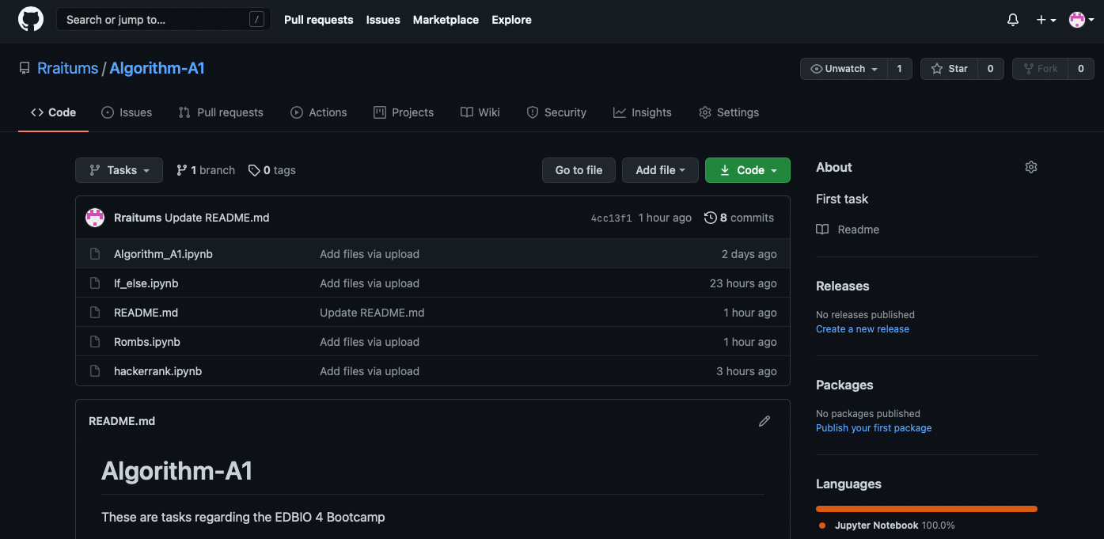
Task: Open Pull requests in top navigation
Action: [x=319, y=20]
